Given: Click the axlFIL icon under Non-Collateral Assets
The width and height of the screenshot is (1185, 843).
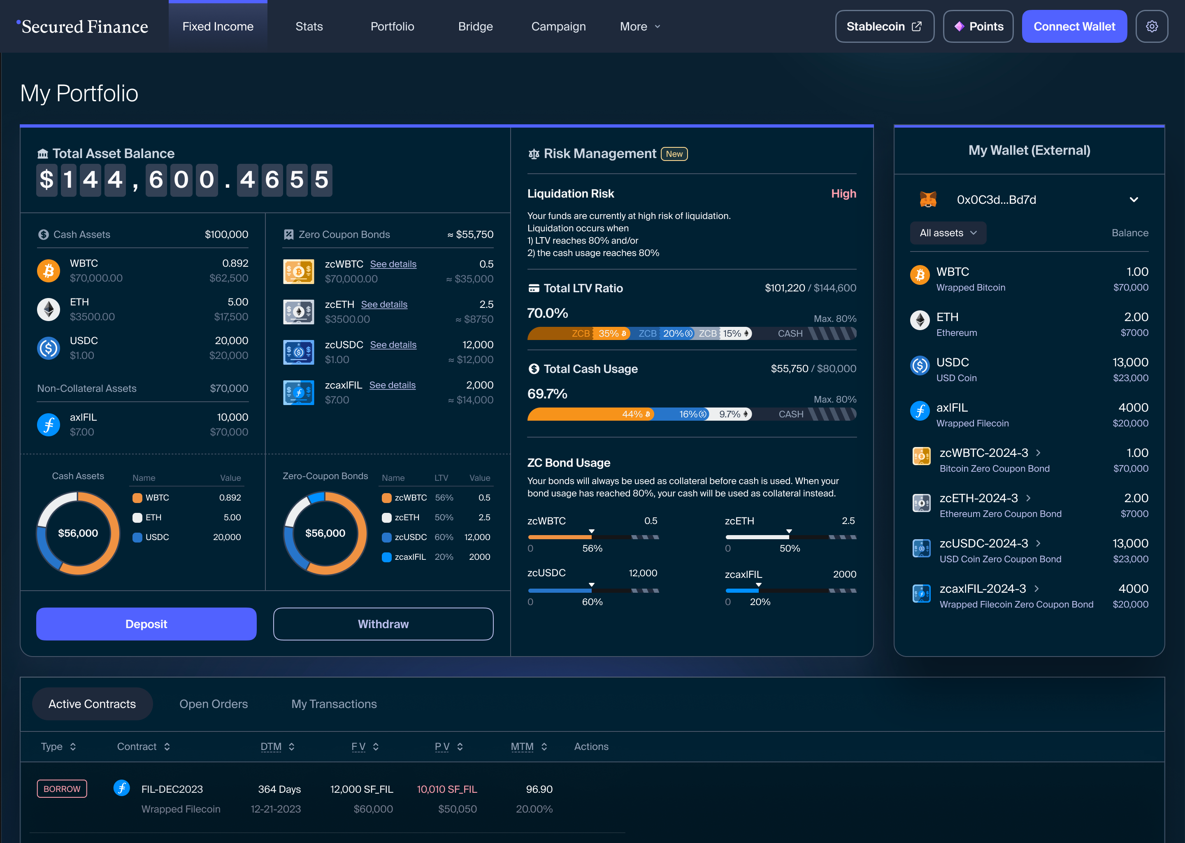Looking at the screenshot, I should coord(49,425).
